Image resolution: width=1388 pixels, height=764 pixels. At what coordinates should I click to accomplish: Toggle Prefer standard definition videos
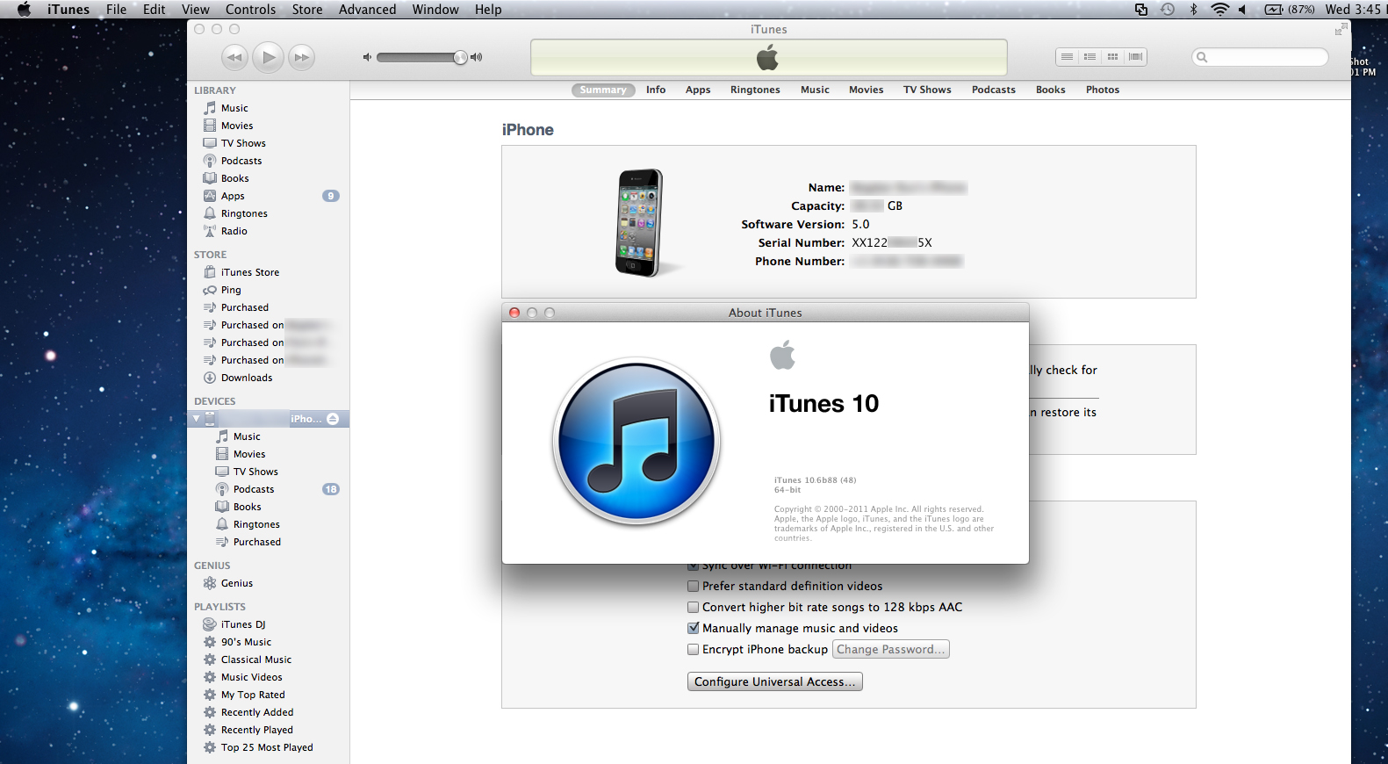coord(694,586)
